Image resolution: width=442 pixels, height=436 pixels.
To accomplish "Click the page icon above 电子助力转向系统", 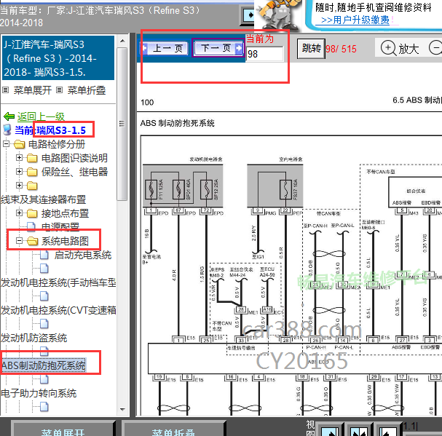I will (44, 379).
